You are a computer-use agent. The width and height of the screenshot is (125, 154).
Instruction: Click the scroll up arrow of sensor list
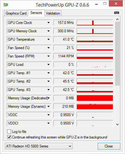click(117, 19)
